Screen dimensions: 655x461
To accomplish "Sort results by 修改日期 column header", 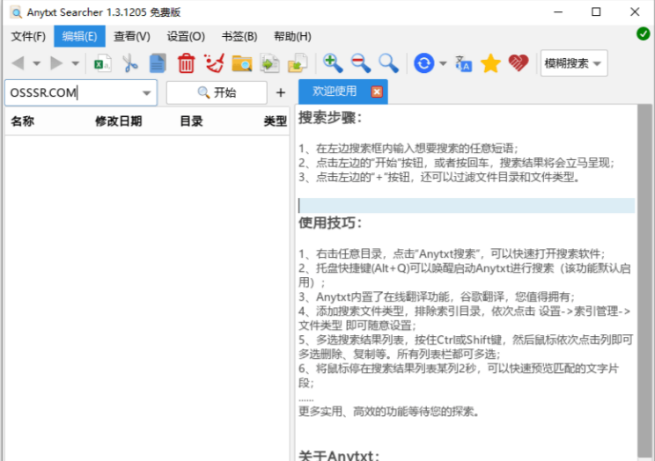I will 118,121.
